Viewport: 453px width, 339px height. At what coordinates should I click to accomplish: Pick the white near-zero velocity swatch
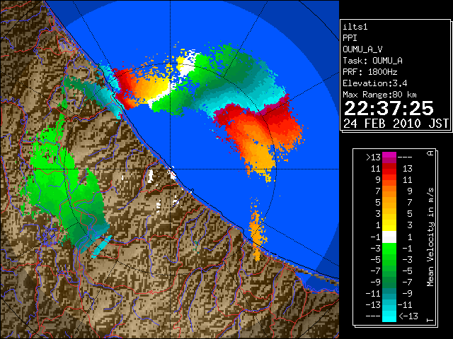click(389, 237)
